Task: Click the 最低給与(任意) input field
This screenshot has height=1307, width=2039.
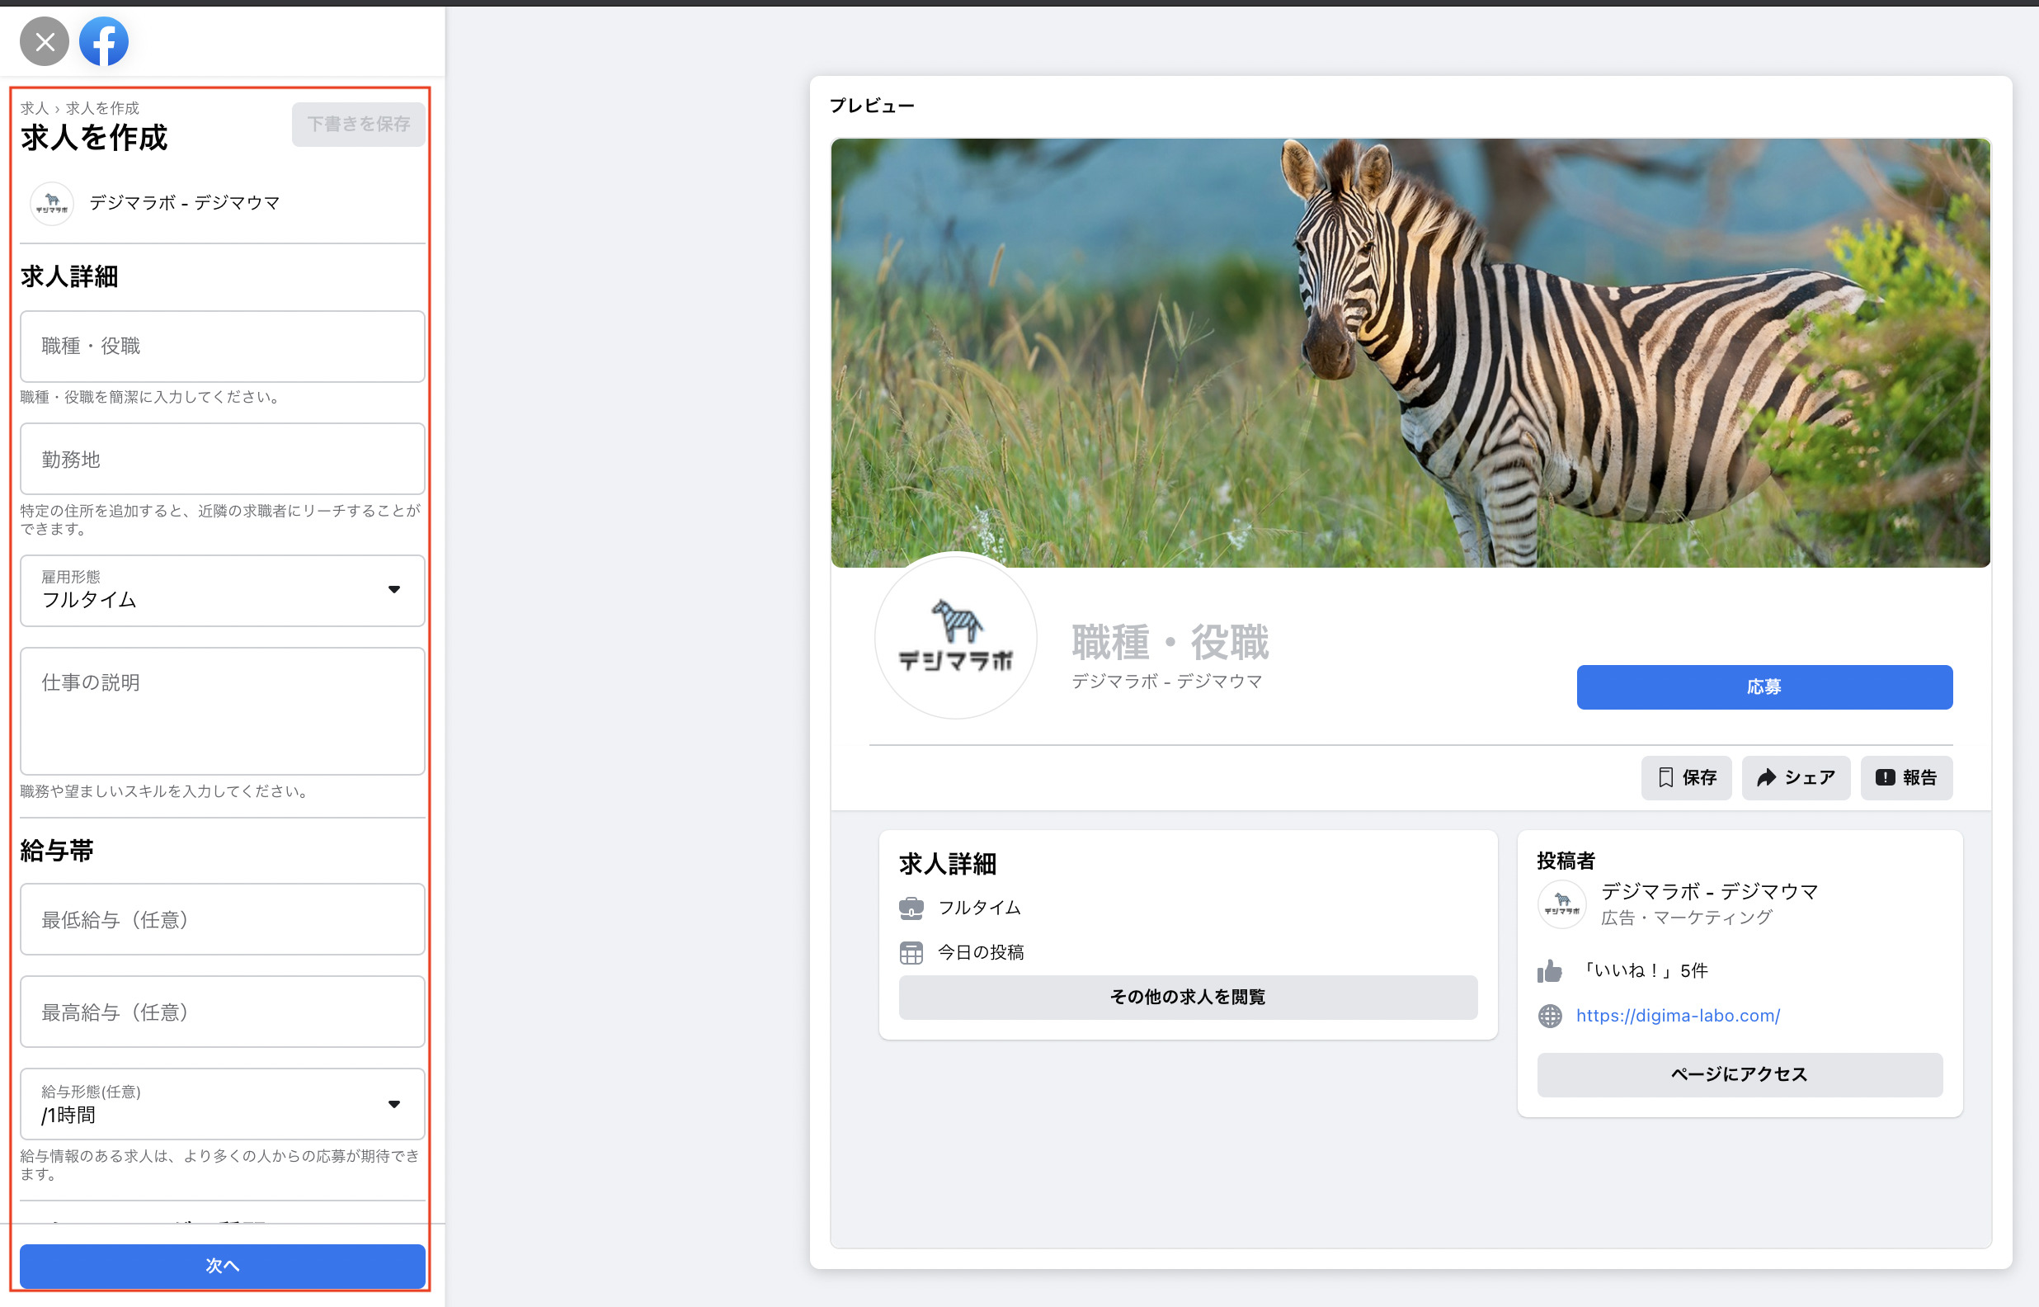Action: (222, 919)
